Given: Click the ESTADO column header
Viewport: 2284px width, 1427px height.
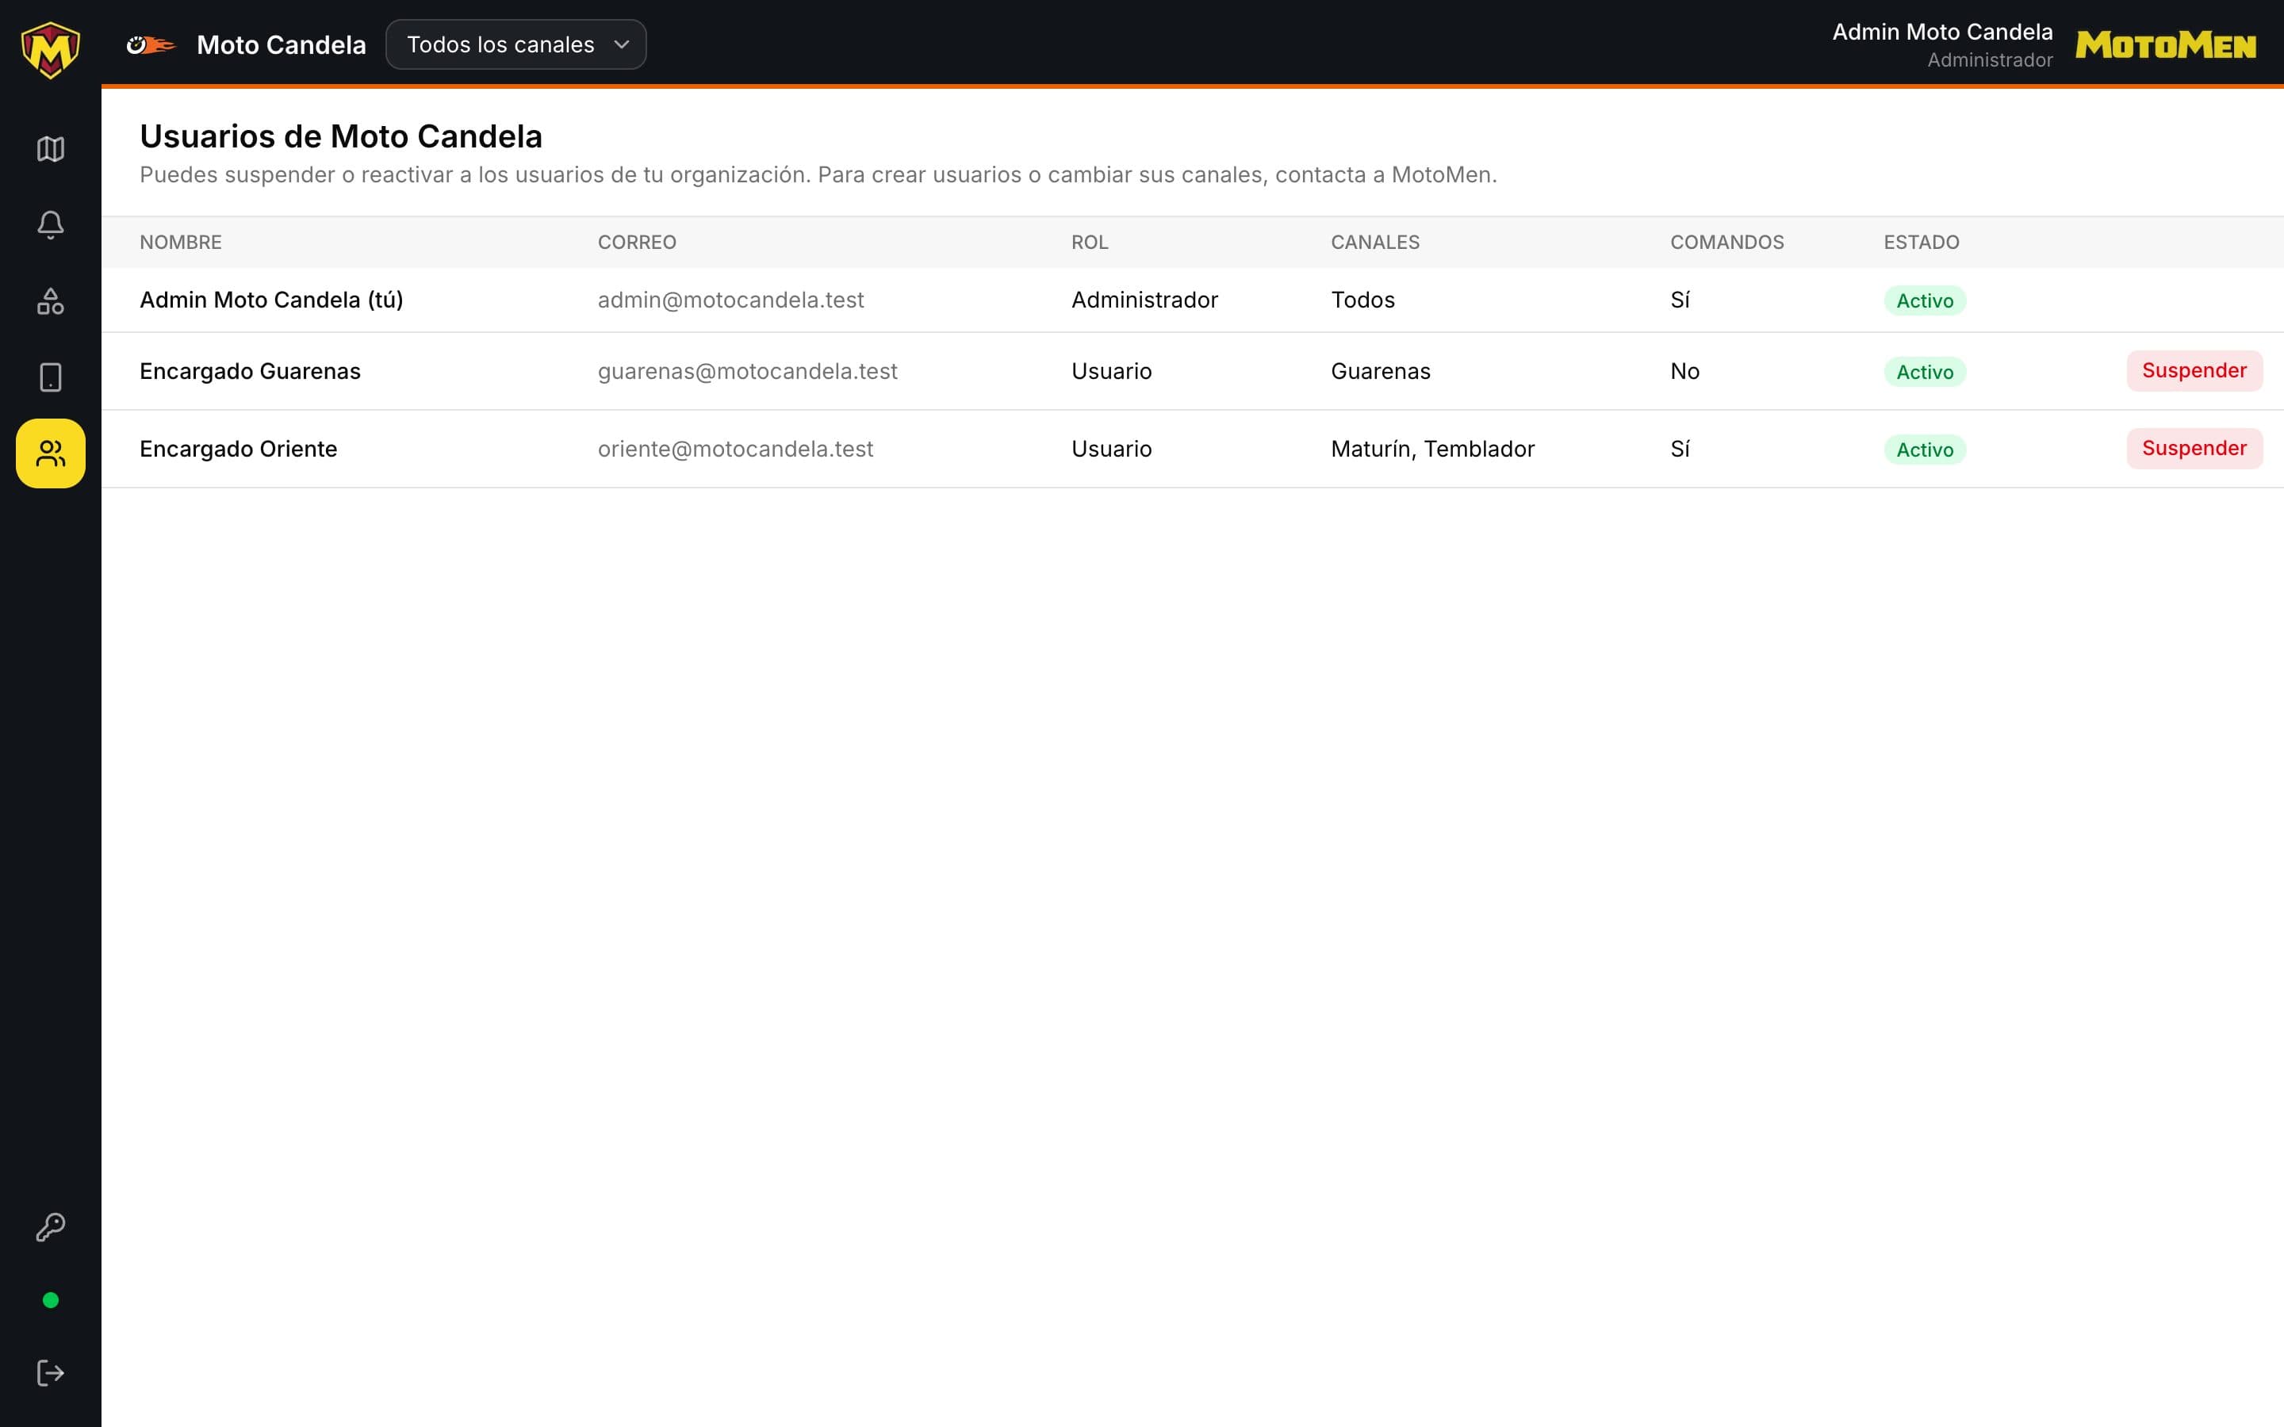Looking at the screenshot, I should (1922, 243).
